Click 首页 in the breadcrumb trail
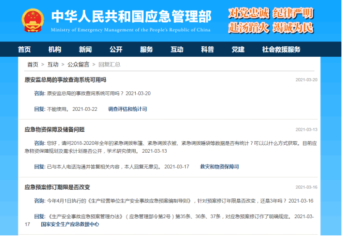The width and height of the screenshot is (342, 236). (x=33, y=65)
